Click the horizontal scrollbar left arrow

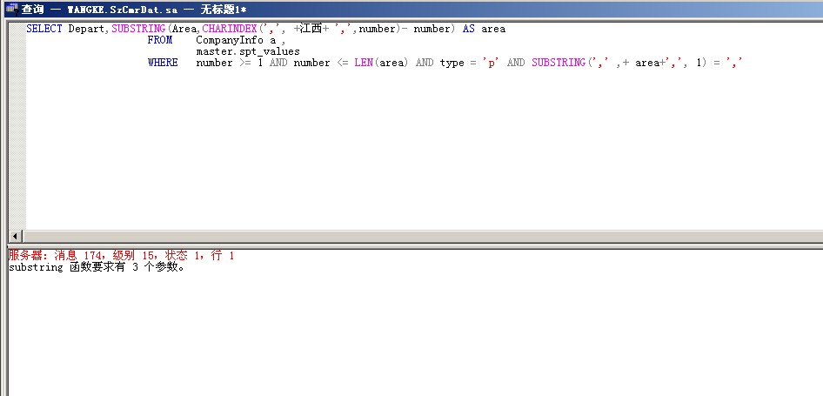click(15, 237)
